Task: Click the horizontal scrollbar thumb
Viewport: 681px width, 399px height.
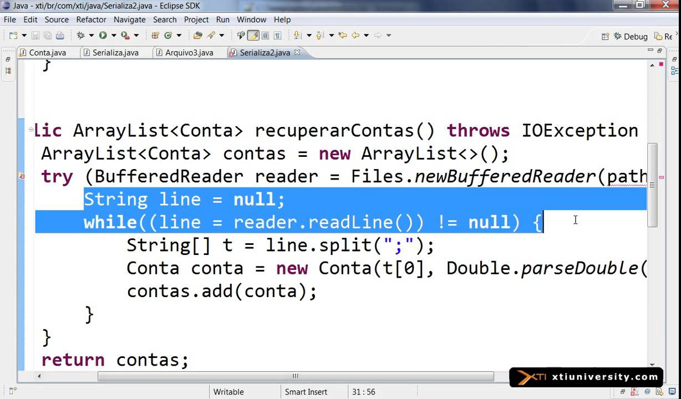Action: pos(296,376)
